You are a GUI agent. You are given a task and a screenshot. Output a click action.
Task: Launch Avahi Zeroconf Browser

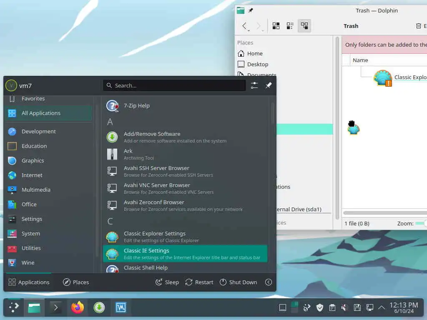tap(185, 206)
